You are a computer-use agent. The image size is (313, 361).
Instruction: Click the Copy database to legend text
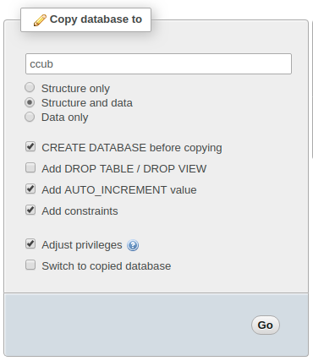click(x=96, y=19)
